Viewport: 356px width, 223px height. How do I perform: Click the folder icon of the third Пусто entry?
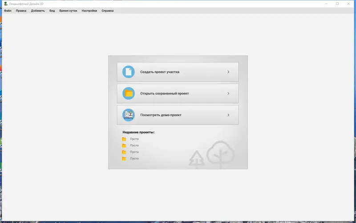click(x=124, y=152)
